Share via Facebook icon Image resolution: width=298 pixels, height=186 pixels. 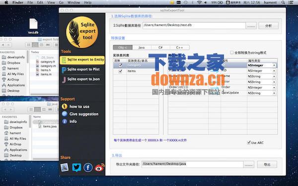(x=88, y=168)
